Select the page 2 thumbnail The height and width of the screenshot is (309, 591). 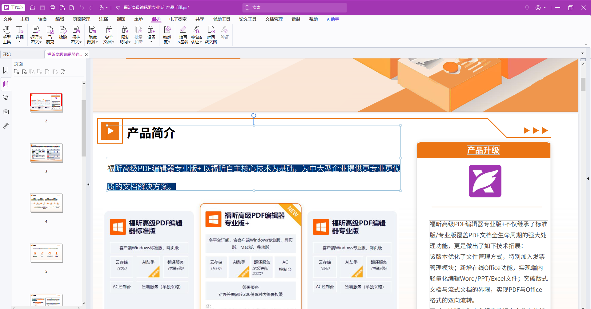click(x=46, y=103)
